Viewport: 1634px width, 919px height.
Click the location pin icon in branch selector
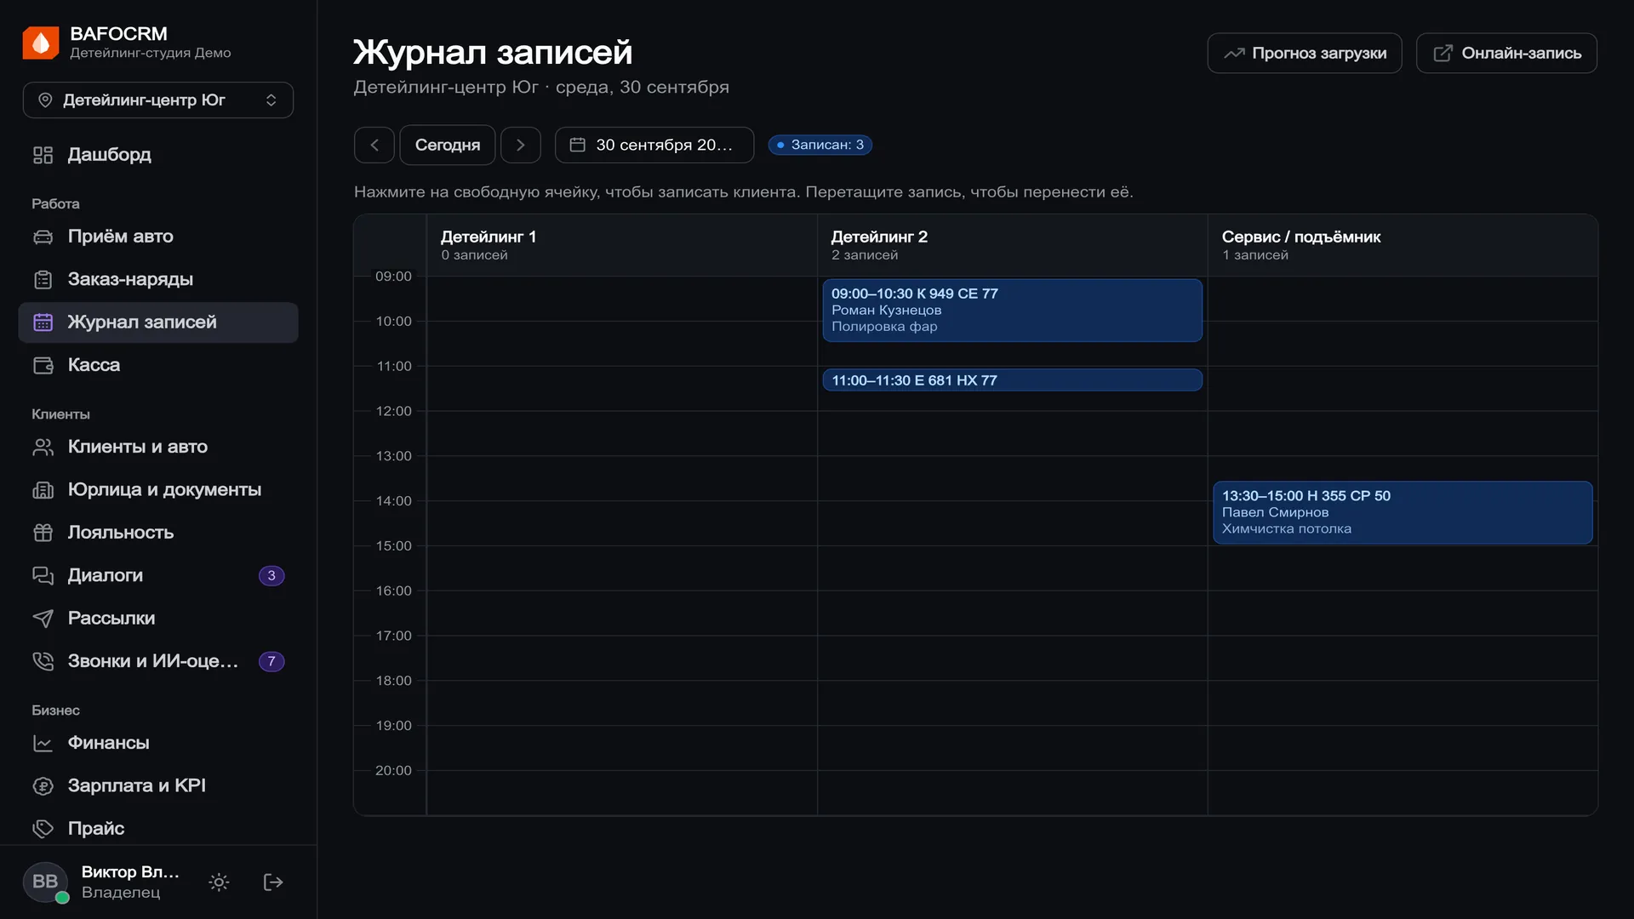[46, 100]
